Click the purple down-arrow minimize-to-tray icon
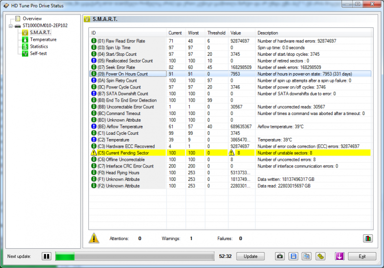 [339, 256]
